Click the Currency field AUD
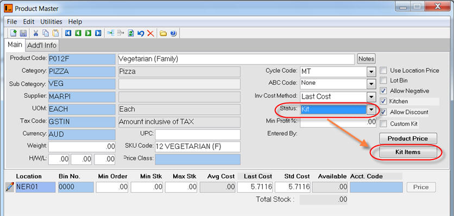 coord(81,135)
